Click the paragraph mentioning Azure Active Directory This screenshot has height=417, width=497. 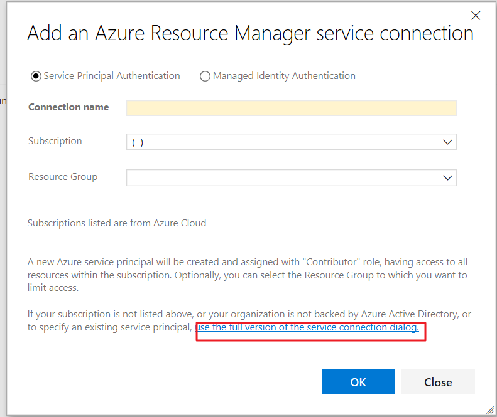(249, 314)
